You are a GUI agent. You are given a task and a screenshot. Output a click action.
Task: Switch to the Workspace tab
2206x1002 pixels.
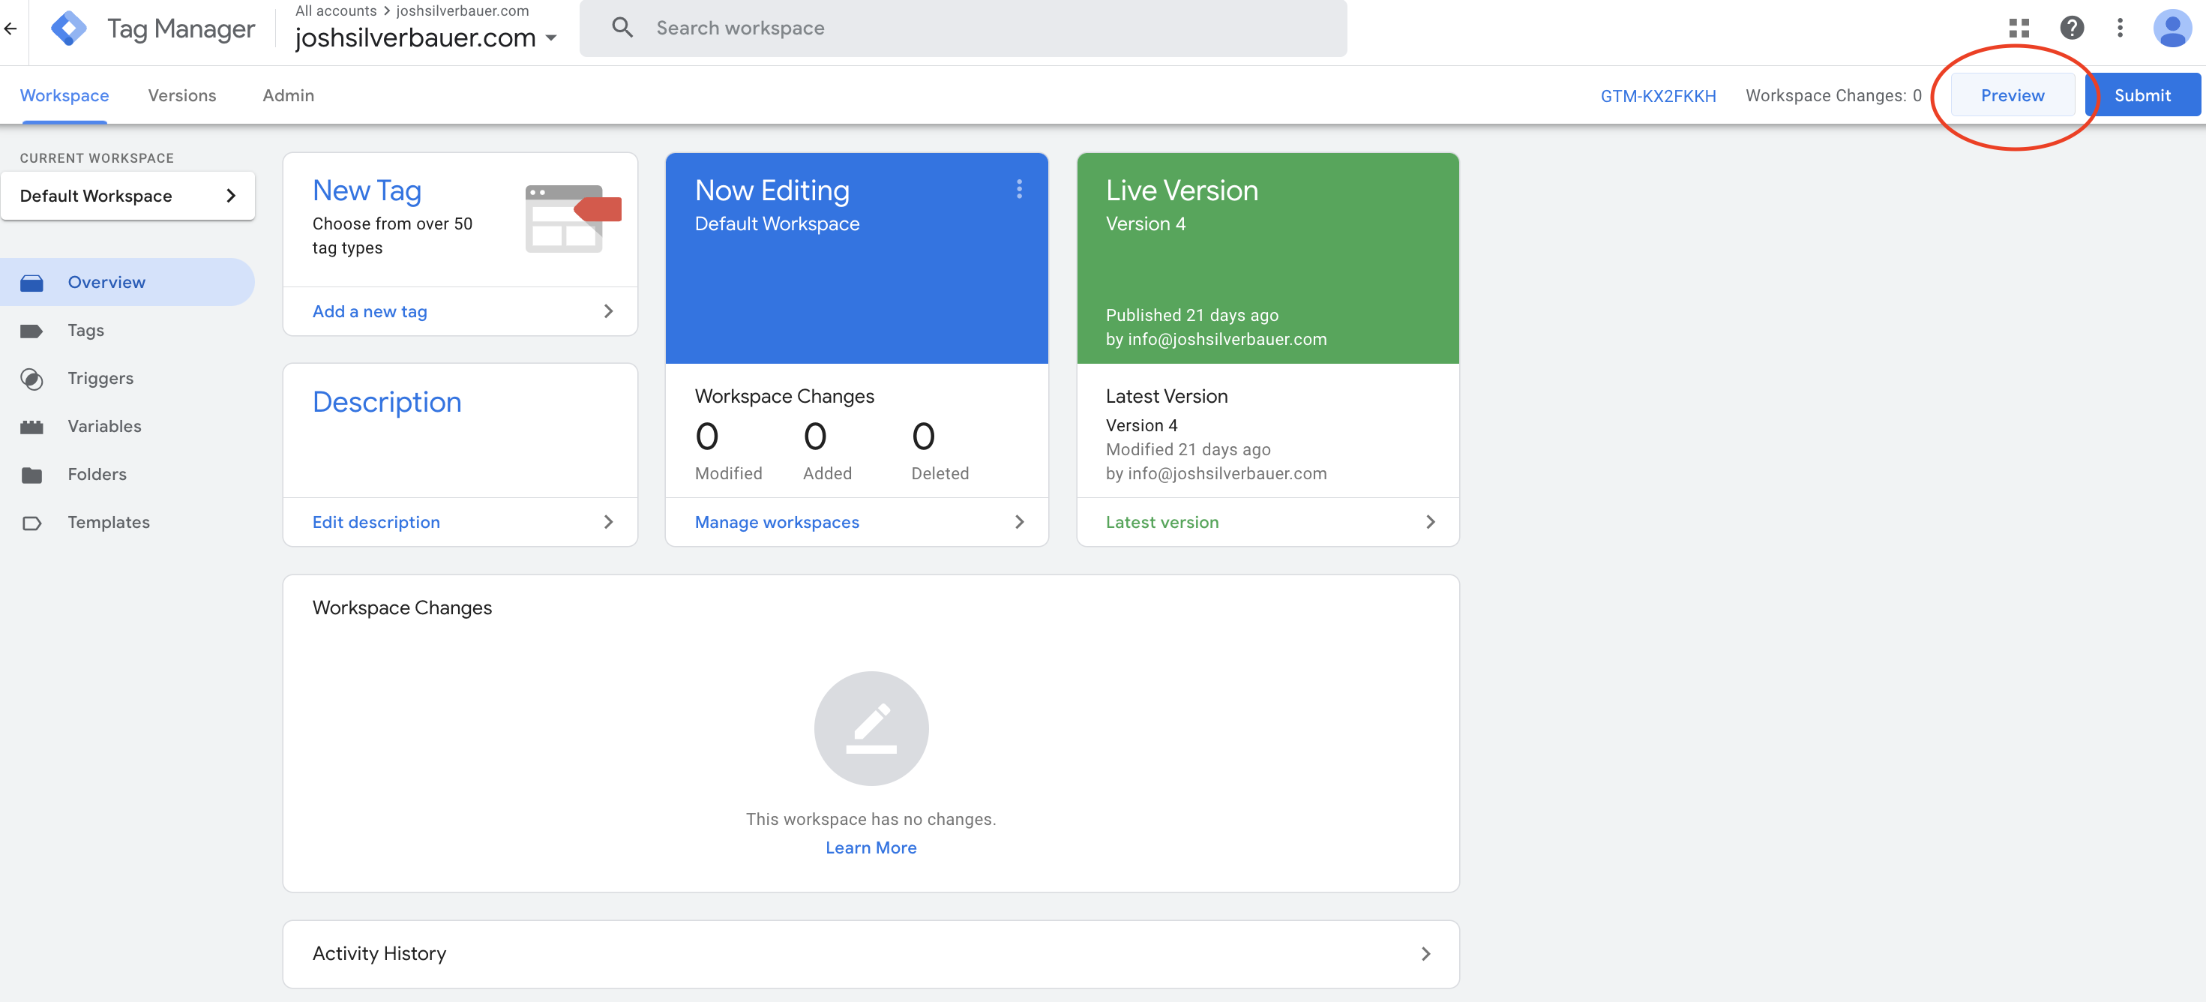coord(64,95)
